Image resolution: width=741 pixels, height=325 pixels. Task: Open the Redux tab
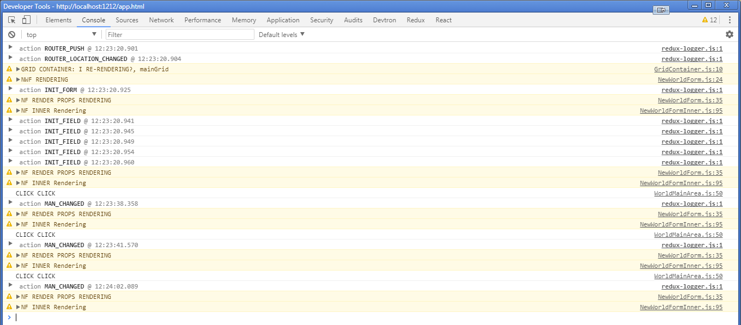tap(415, 20)
